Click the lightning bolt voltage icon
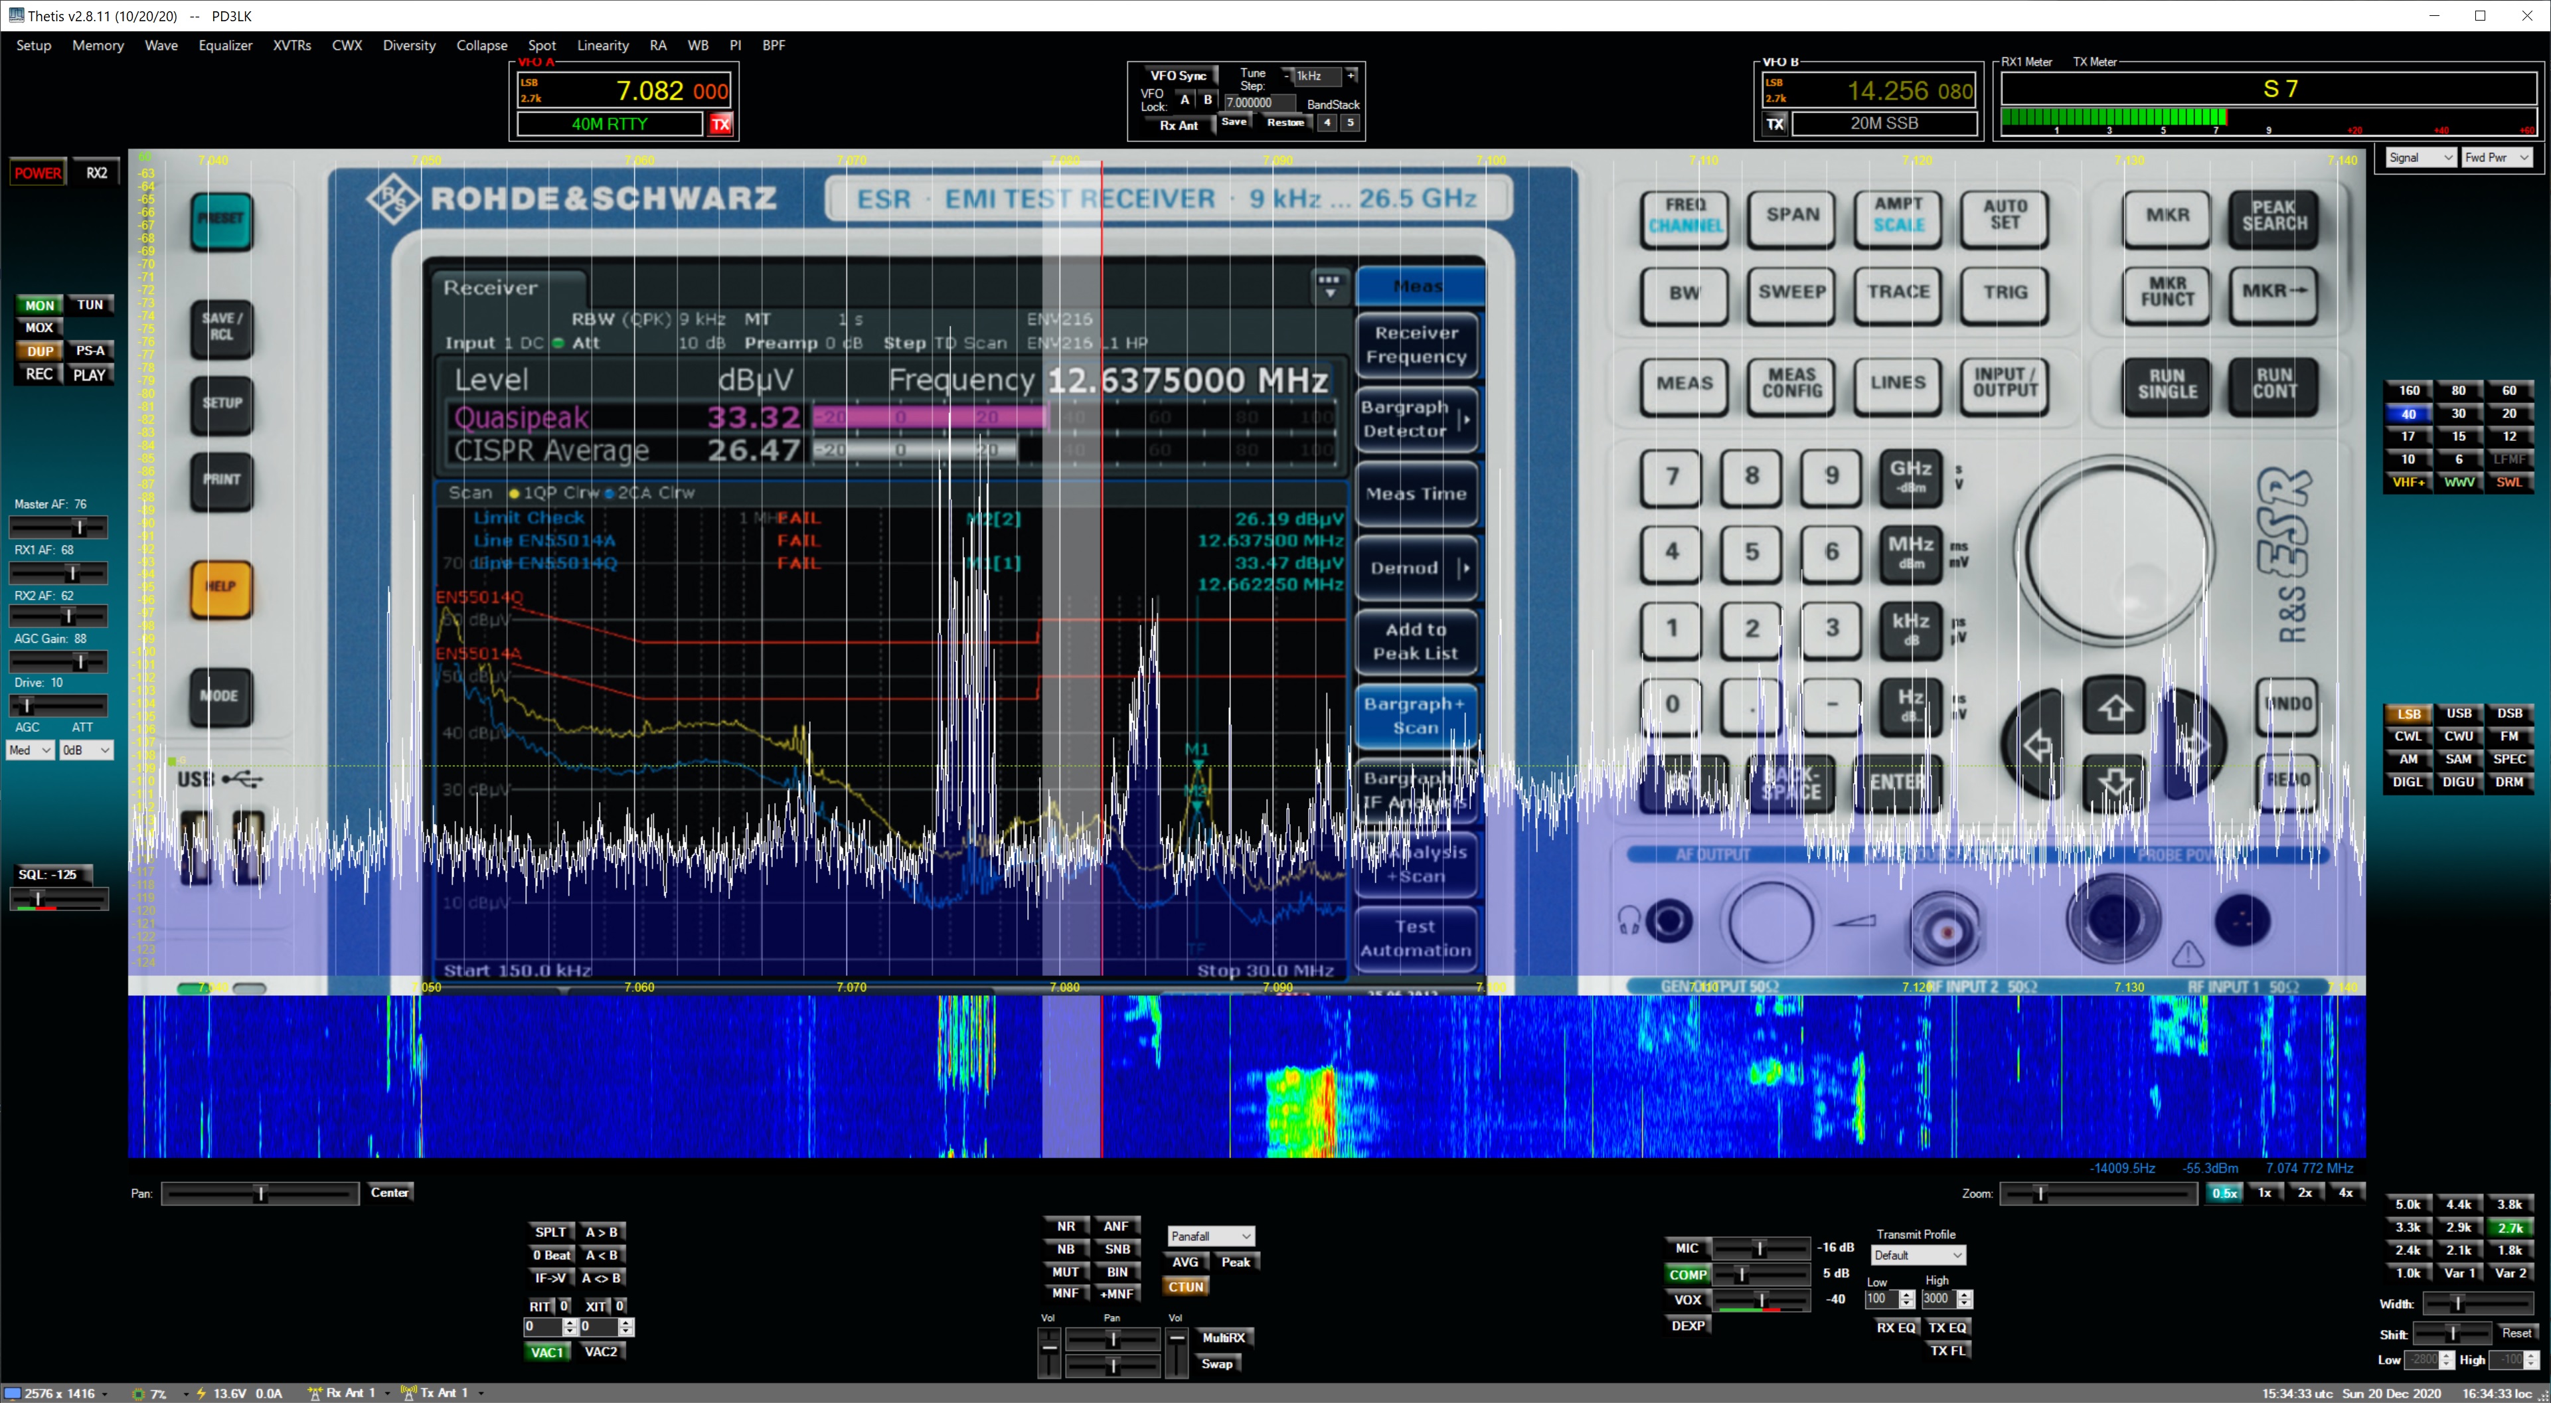The height and width of the screenshot is (1403, 2551). [x=201, y=1393]
